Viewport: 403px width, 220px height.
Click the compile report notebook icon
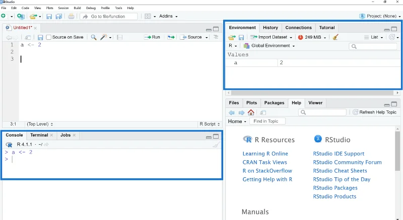(119, 38)
